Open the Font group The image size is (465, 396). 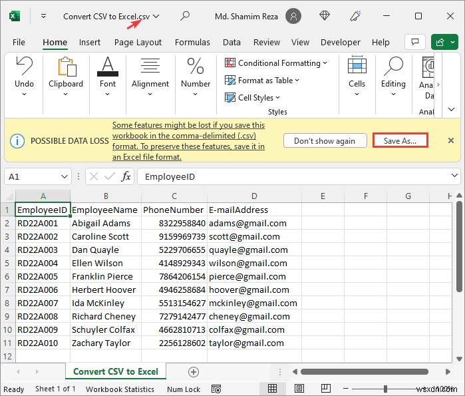tap(108, 77)
